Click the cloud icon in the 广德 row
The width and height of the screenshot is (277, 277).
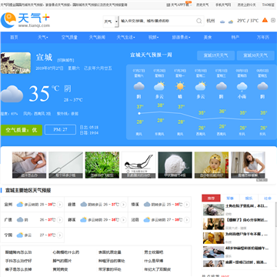20,220
